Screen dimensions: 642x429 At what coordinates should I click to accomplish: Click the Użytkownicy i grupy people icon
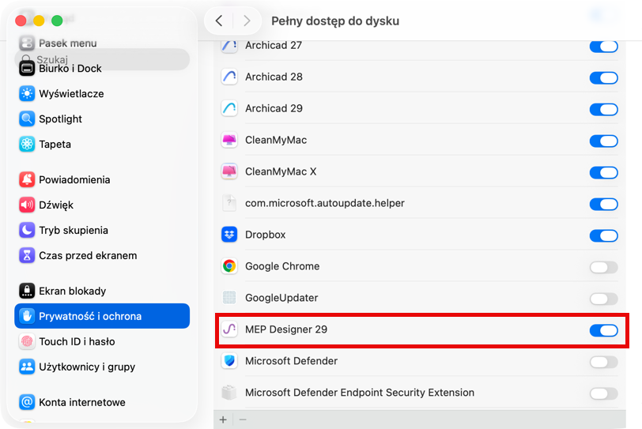tap(27, 367)
